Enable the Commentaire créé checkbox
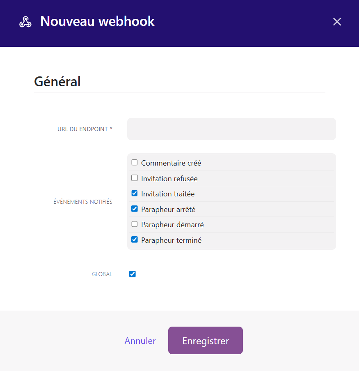Viewport: 359px width, 371px height. click(x=135, y=163)
